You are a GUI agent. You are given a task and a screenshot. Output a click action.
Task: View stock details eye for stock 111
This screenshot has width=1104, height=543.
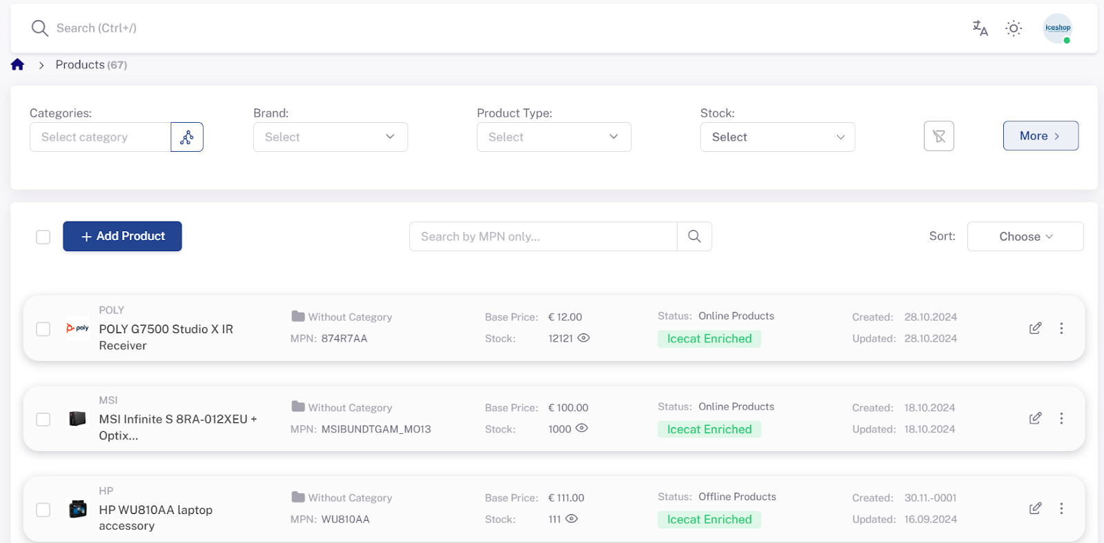pyautogui.click(x=571, y=519)
